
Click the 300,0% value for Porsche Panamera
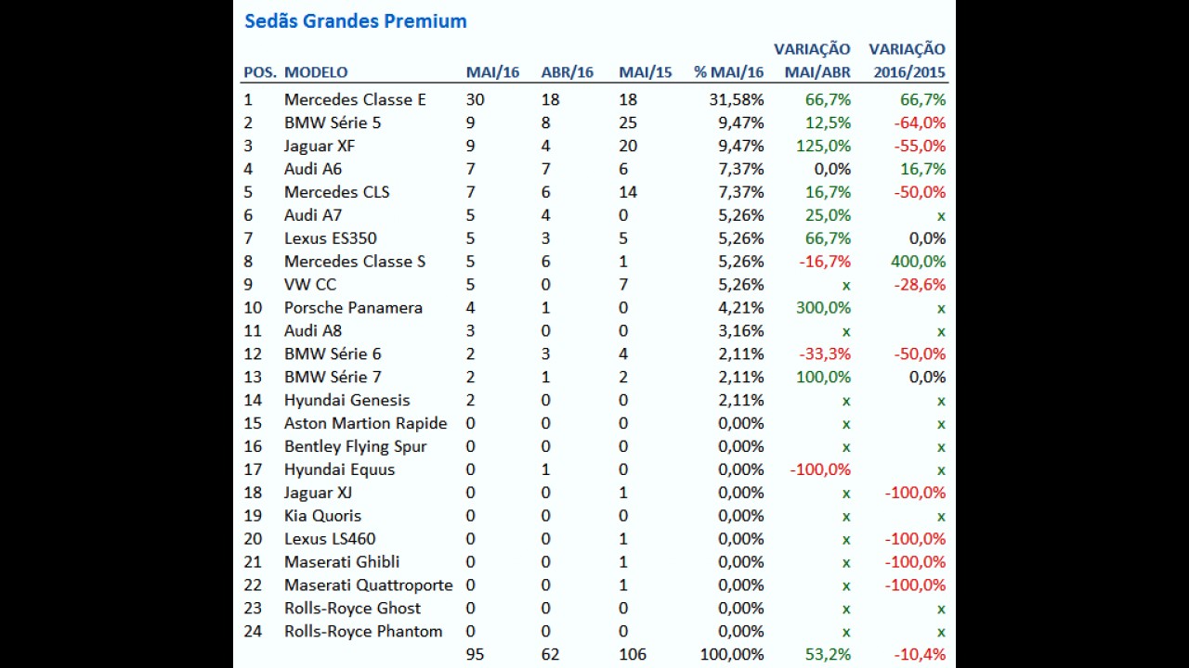(x=823, y=308)
